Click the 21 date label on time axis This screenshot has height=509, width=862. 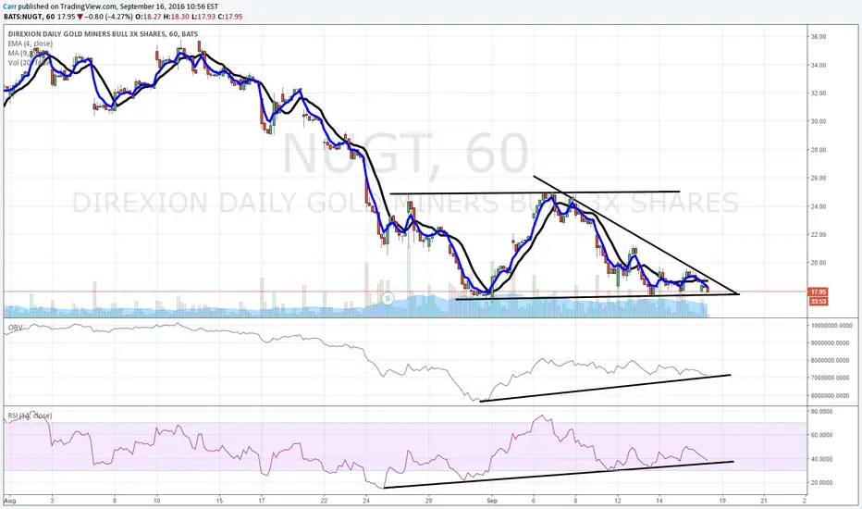(x=764, y=501)
